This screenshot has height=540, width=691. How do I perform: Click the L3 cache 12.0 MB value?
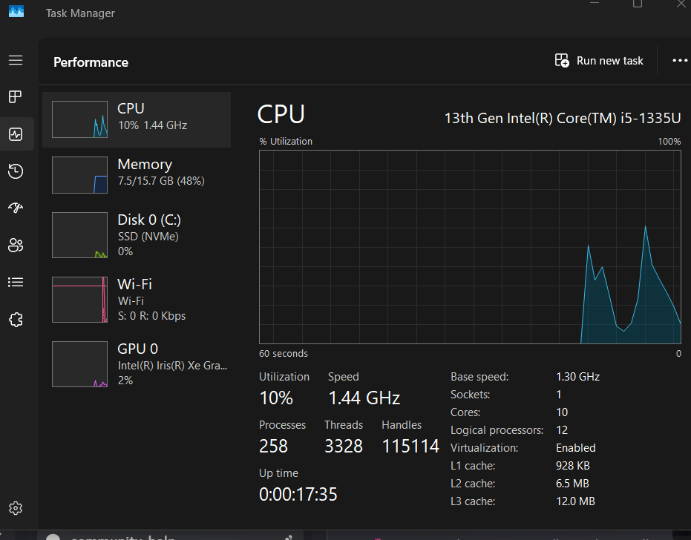tap(575, 501)
